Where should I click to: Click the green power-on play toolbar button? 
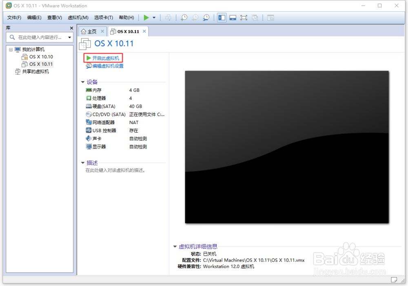point(146,18)
